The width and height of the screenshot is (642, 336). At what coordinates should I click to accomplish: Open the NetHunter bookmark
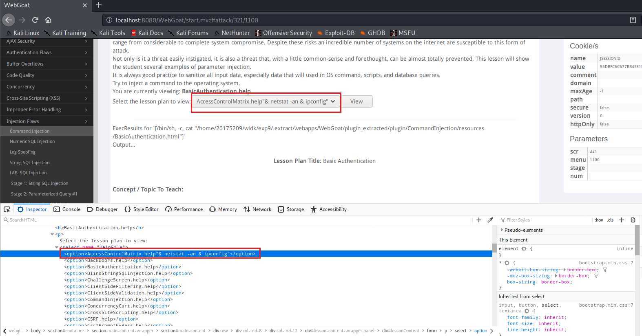[232, 33]
